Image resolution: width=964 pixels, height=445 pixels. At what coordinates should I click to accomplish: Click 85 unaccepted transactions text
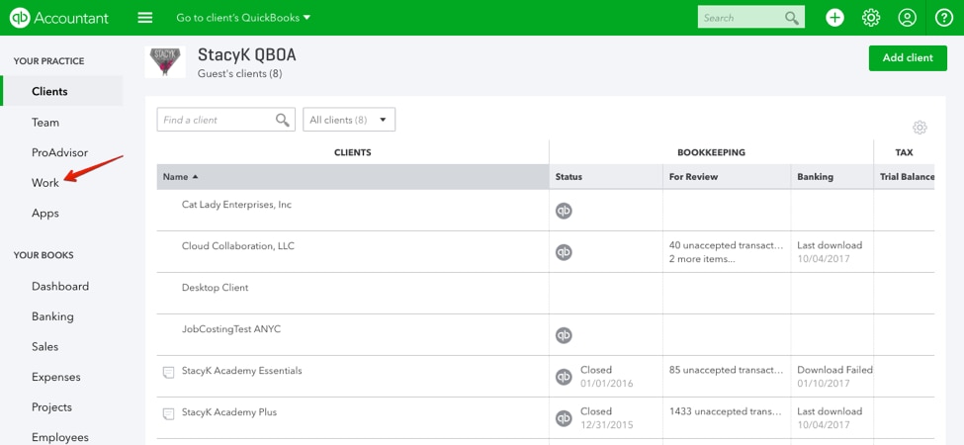click(727, 370)
